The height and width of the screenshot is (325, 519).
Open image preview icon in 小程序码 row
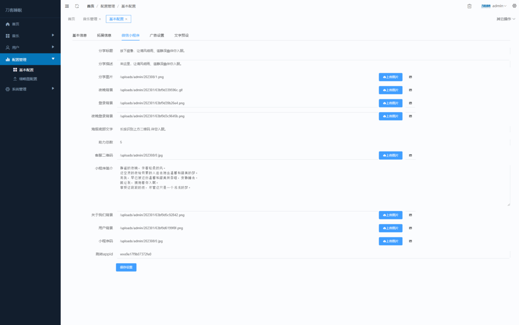[x=411, y=241]
